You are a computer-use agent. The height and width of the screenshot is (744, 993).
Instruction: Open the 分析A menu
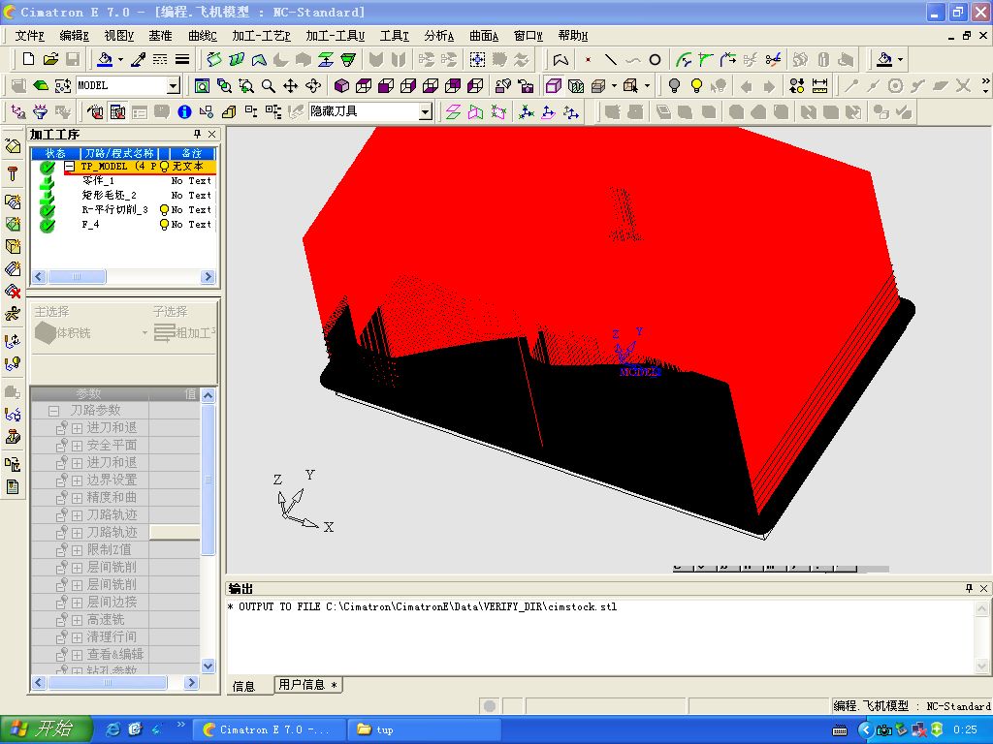click(439, 36)
